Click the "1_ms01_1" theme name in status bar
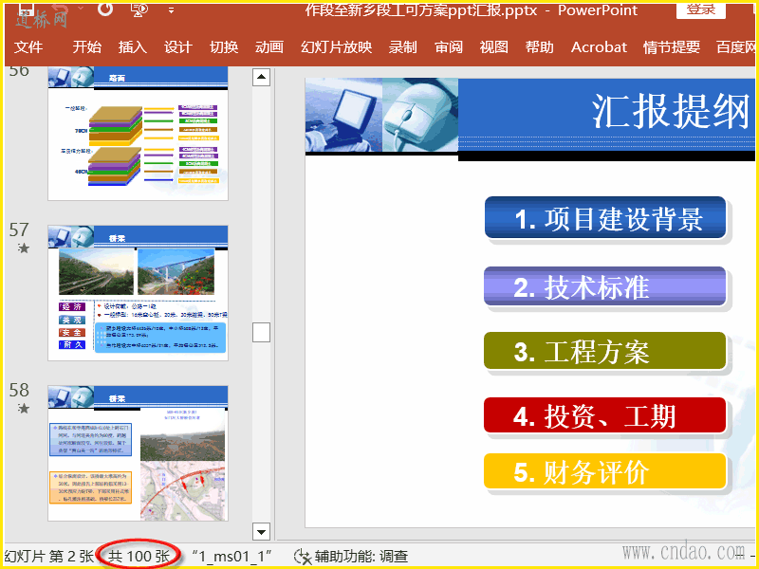 [231, 557]
